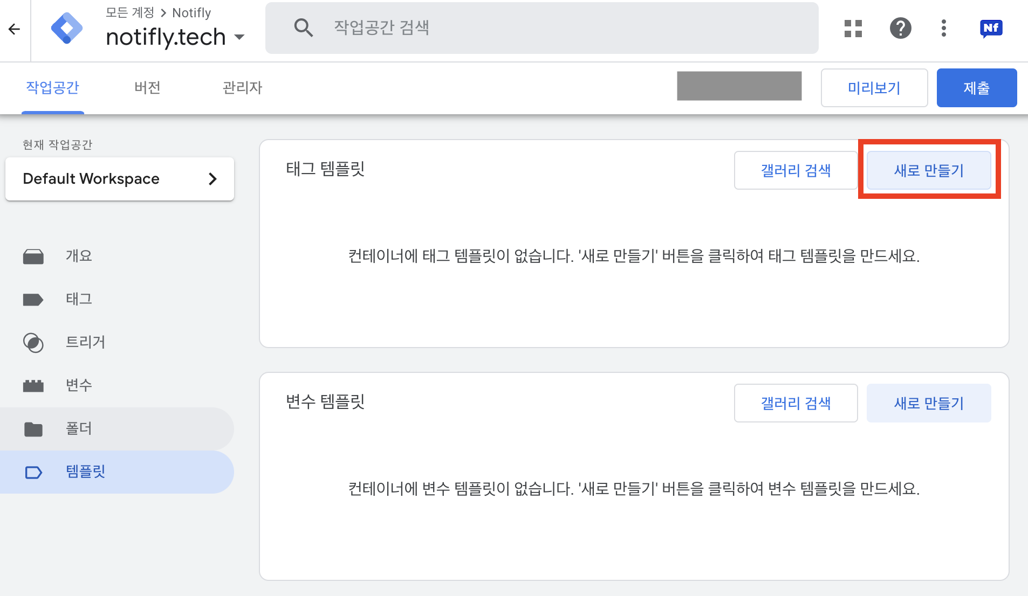
Task: Click 새로 만들기 for tag templates
Action: pyautogui.click(x=928, y=170)
